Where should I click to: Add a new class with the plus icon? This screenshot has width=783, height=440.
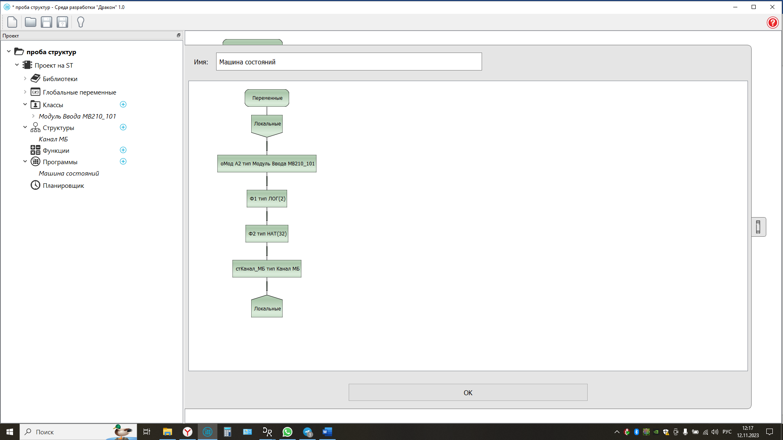point(123,105)
